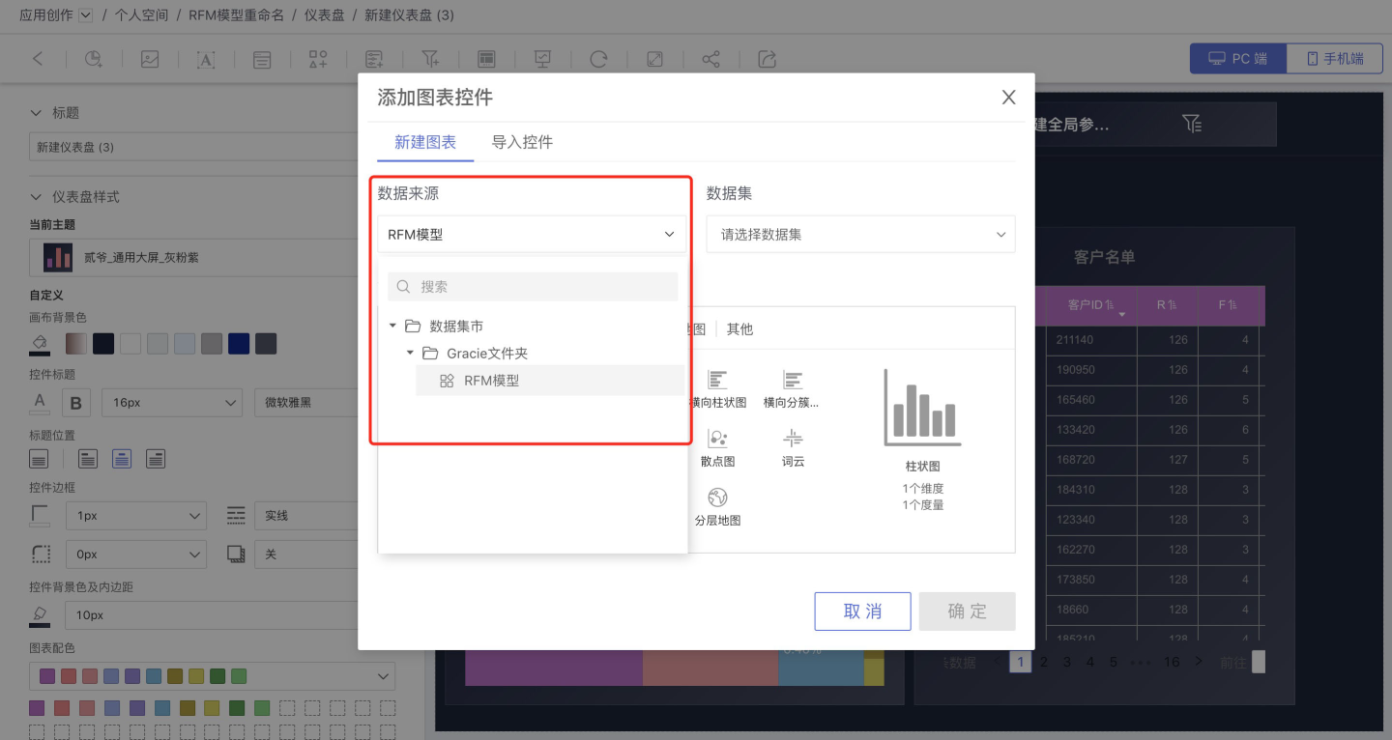Open the 数据集 dataset dropdown
The height and width of the screenshot is (740, 1392).
click(860, 235)
